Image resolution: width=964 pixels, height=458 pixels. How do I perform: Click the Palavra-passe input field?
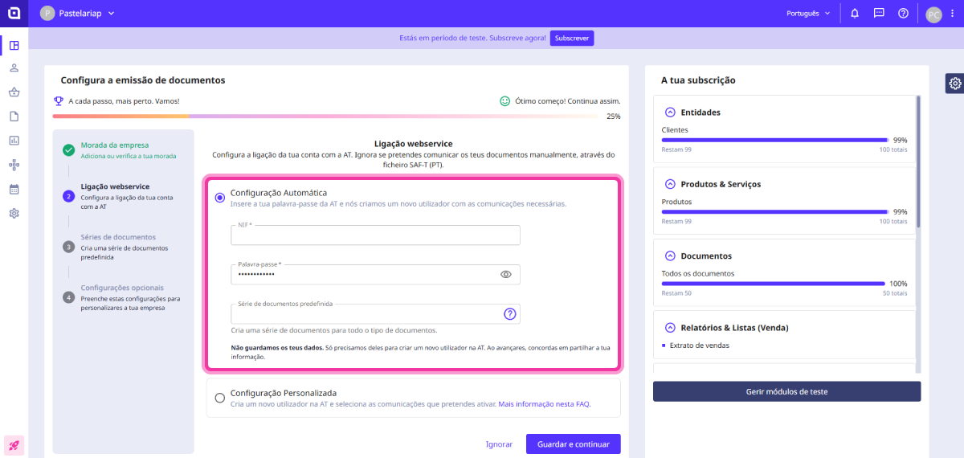(x=375, y=274)
